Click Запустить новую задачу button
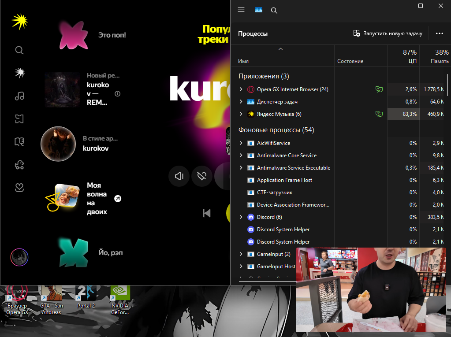Viewport: 451px width, 337px height. 388,33
